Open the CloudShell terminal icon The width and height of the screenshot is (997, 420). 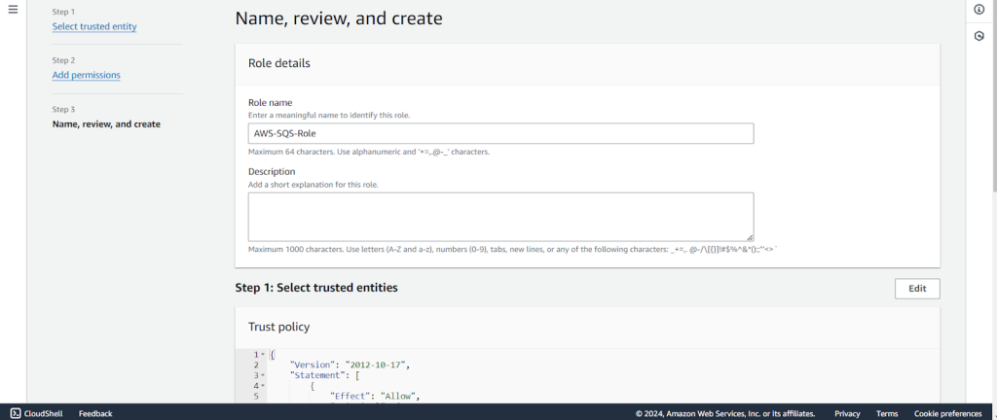(18, 413)
